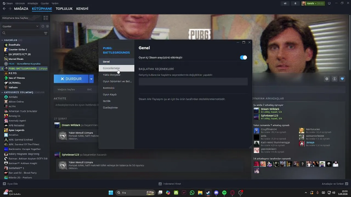Open Dream Willdark friend entry
Screen dimensions: 351x197
pyautogui.click(x=270, y=110)
